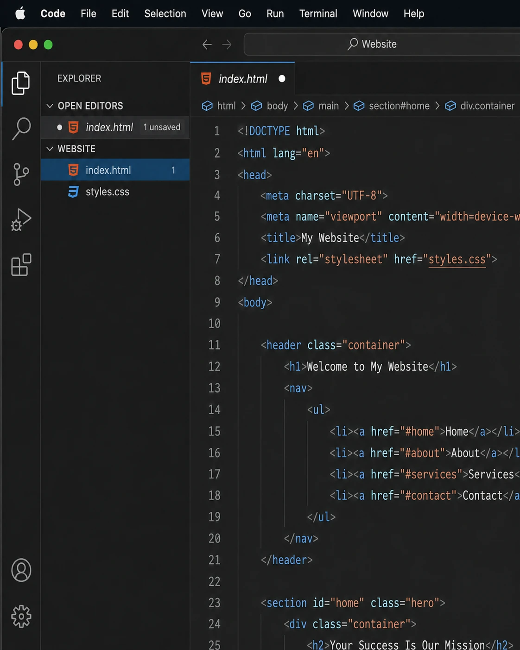The height and width of the screenshot is (650, 520).
Task: Click the HTML5 icon in the editor tab
Action: click(x=206, y=78)
